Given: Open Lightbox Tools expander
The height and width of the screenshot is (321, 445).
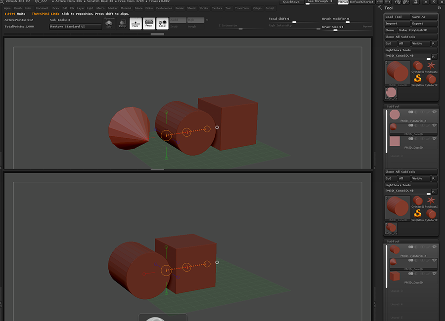Looking at the screenshot, I should (398, 50).
